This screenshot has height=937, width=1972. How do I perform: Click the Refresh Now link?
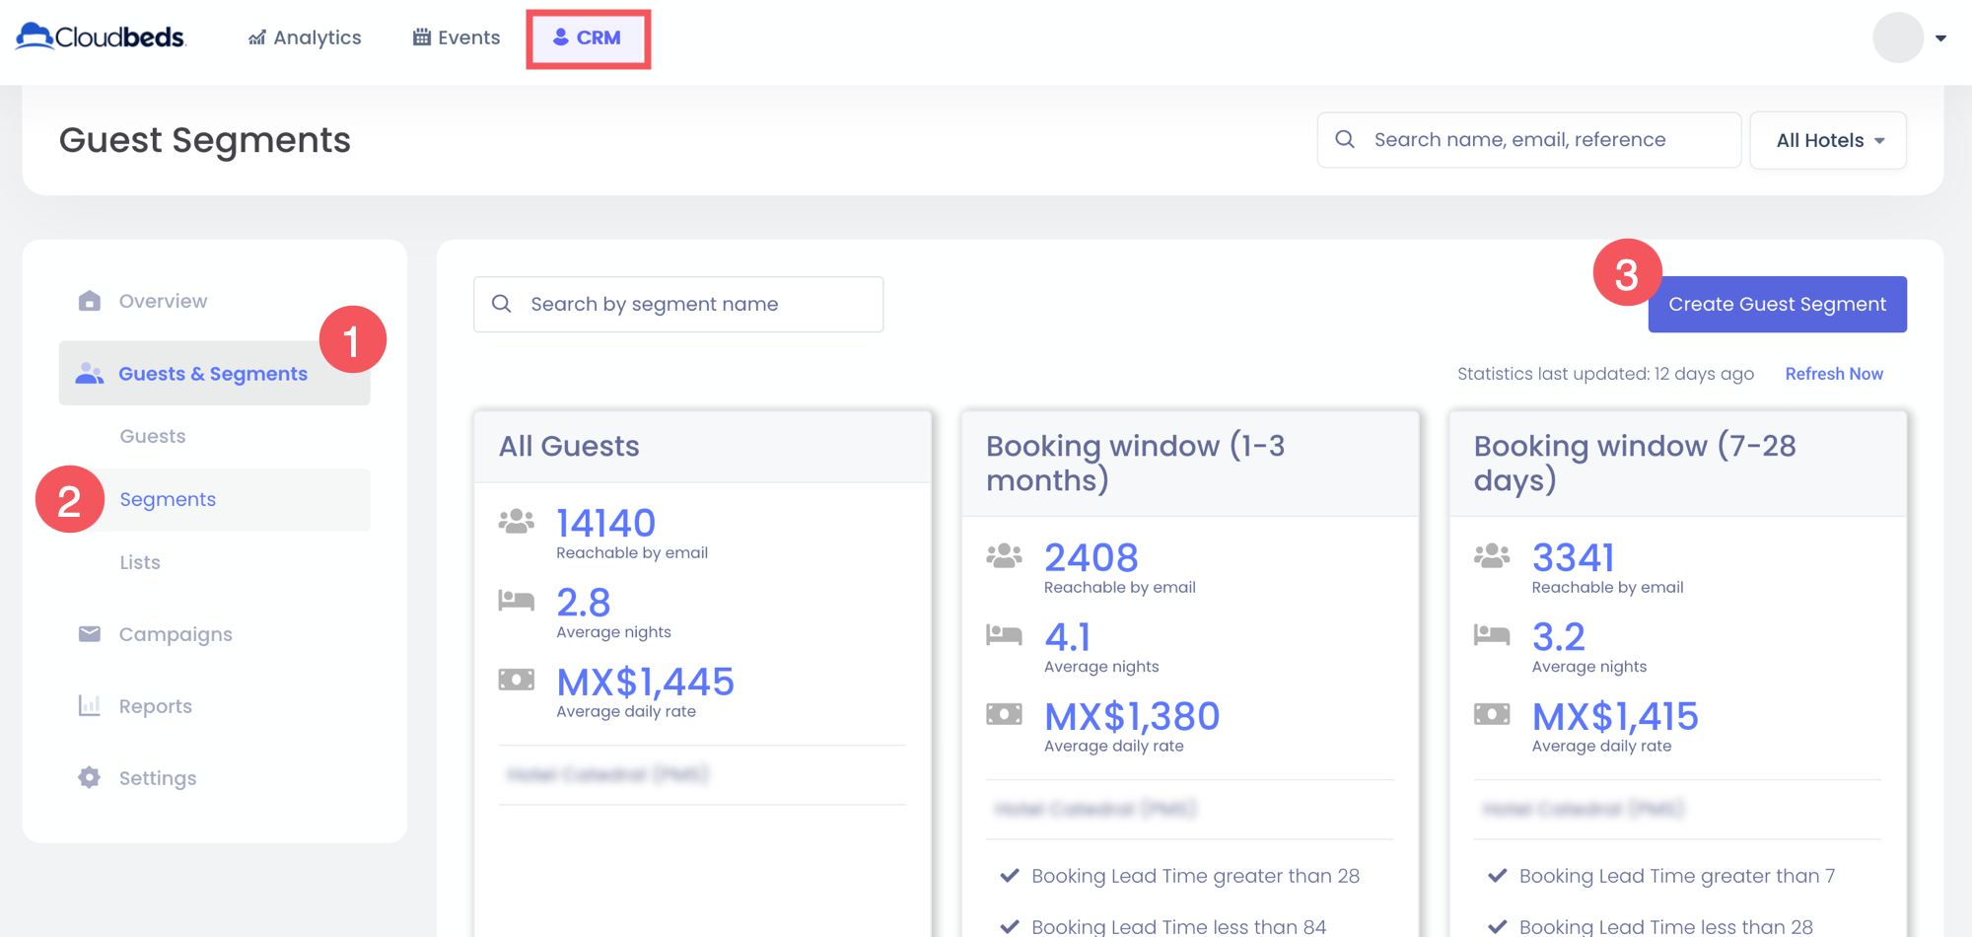(1834, 374)
